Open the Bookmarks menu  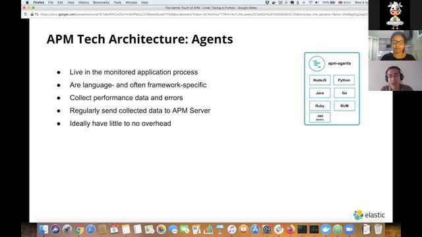(101, 3)
